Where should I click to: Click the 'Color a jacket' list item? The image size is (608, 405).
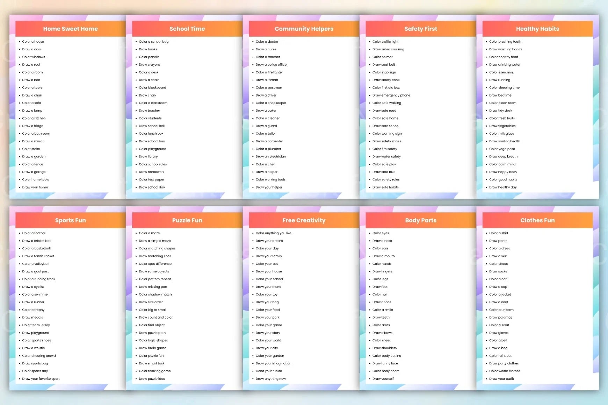500,294
